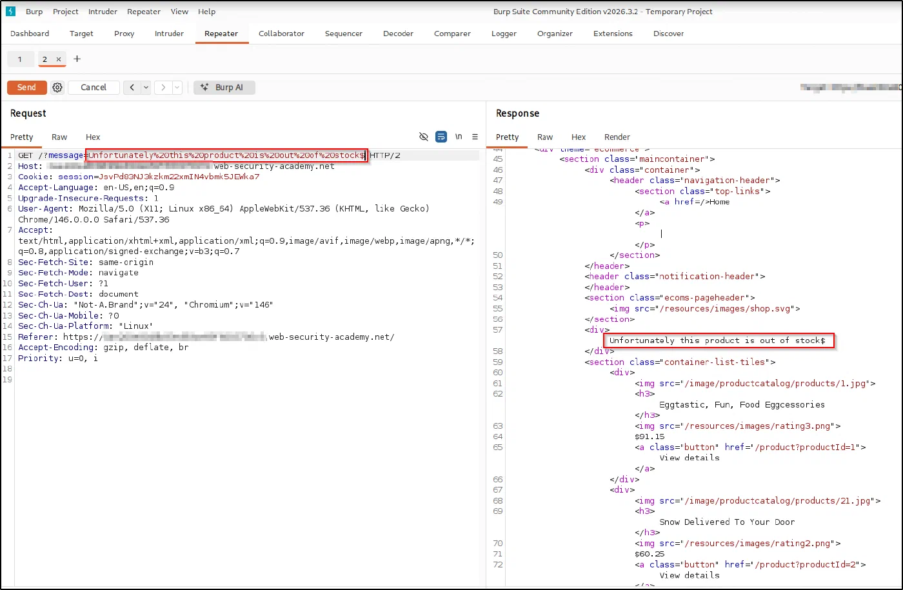The width and height of the screenshot is (903, 590).
Task: Switch to the Decoder tab
Action: [x=398, y=34]
